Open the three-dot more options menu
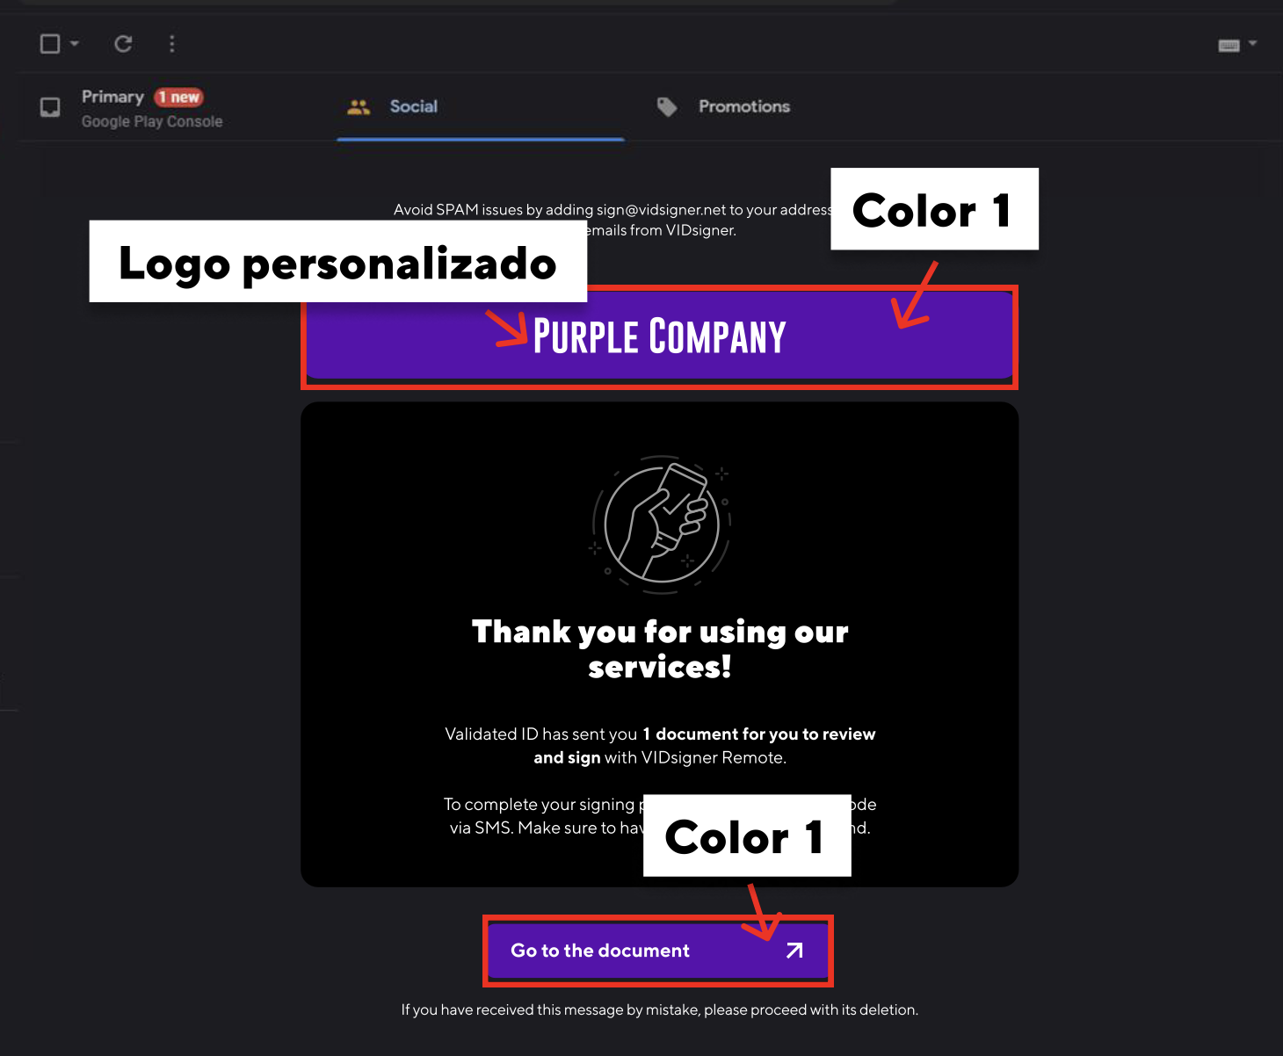This screenshot has height=1056, width=1283. [172, 43]
